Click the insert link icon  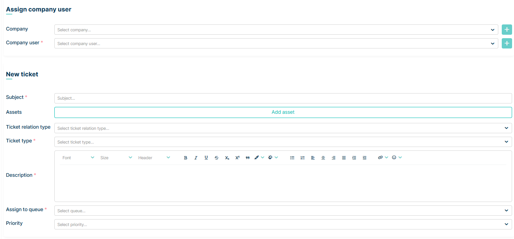click(x=380, y=158)
